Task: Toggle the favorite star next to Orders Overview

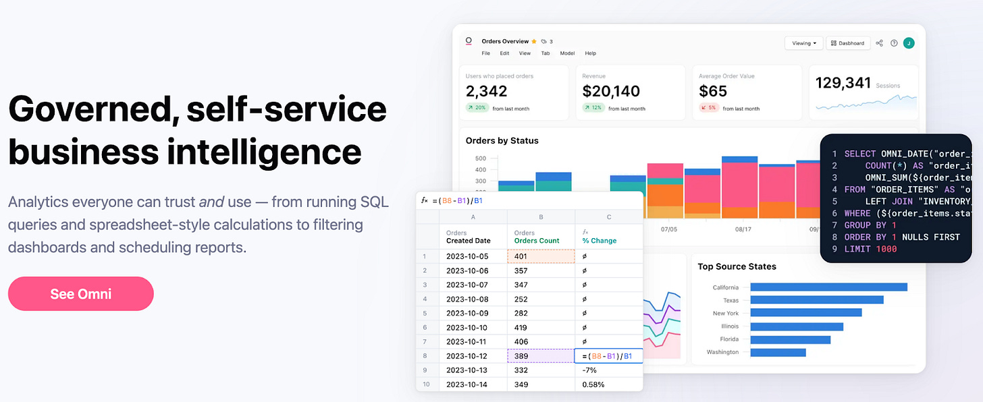Action: tap(534, 42)
